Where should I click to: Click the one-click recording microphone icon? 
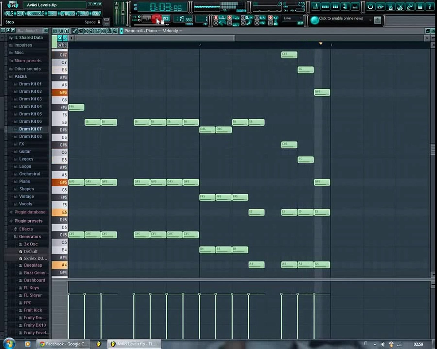click(x=410, y=6)
